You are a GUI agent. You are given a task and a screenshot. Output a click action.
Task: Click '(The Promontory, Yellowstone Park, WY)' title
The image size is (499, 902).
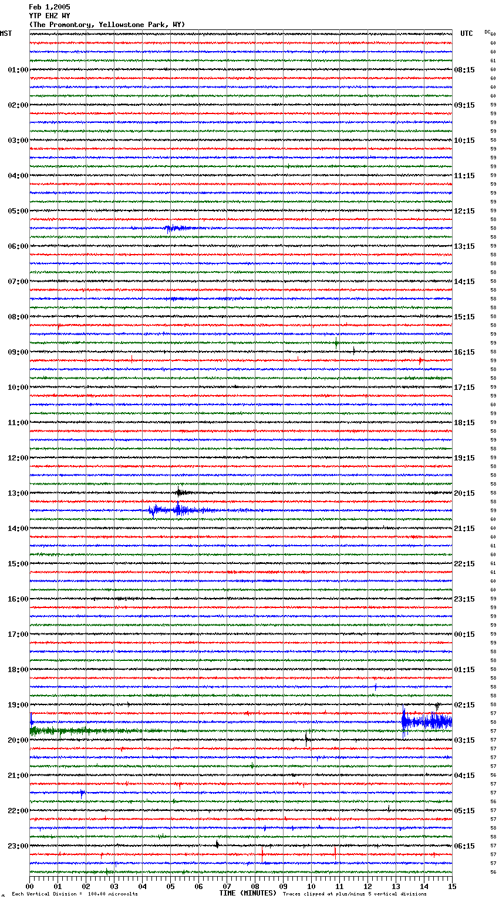(107, 25)
